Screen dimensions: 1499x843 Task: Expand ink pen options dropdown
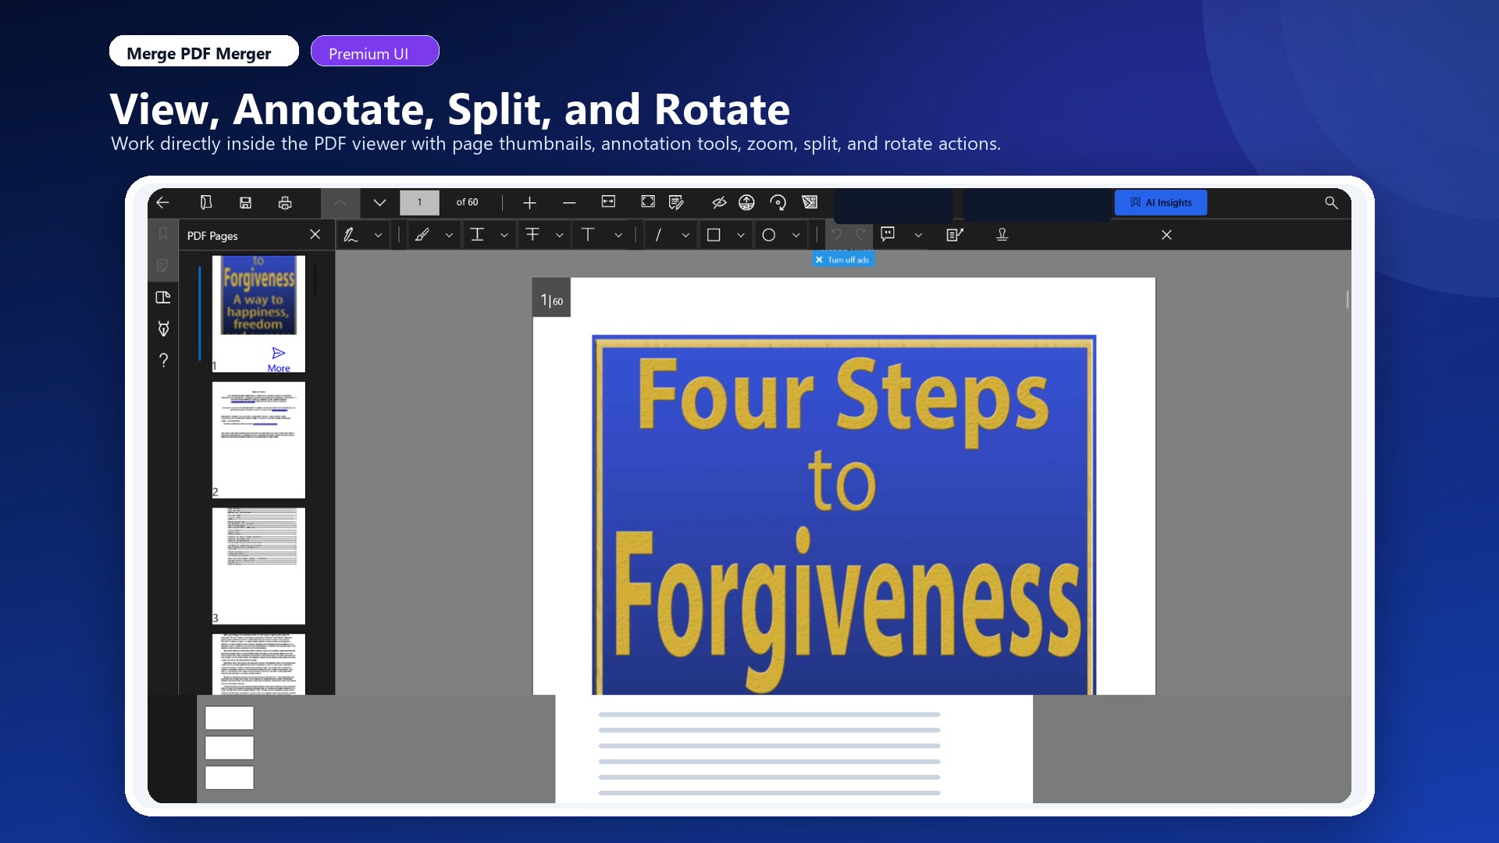[378, 235]
